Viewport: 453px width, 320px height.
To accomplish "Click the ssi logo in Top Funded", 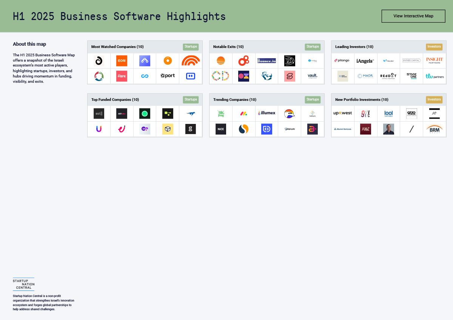I will click(x=99, y=113).
